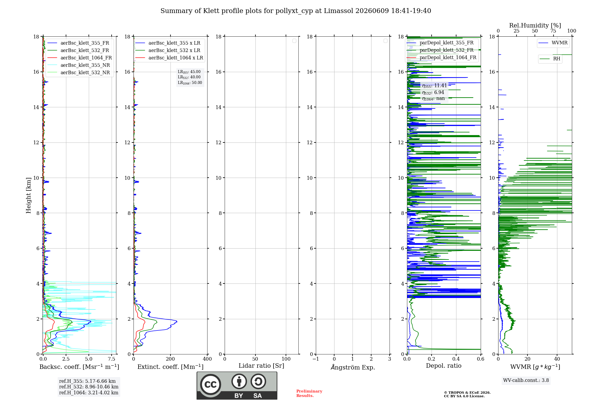
Task: Click the ShareAlike SA circular arrow icon
Action: tap(258, 381)
